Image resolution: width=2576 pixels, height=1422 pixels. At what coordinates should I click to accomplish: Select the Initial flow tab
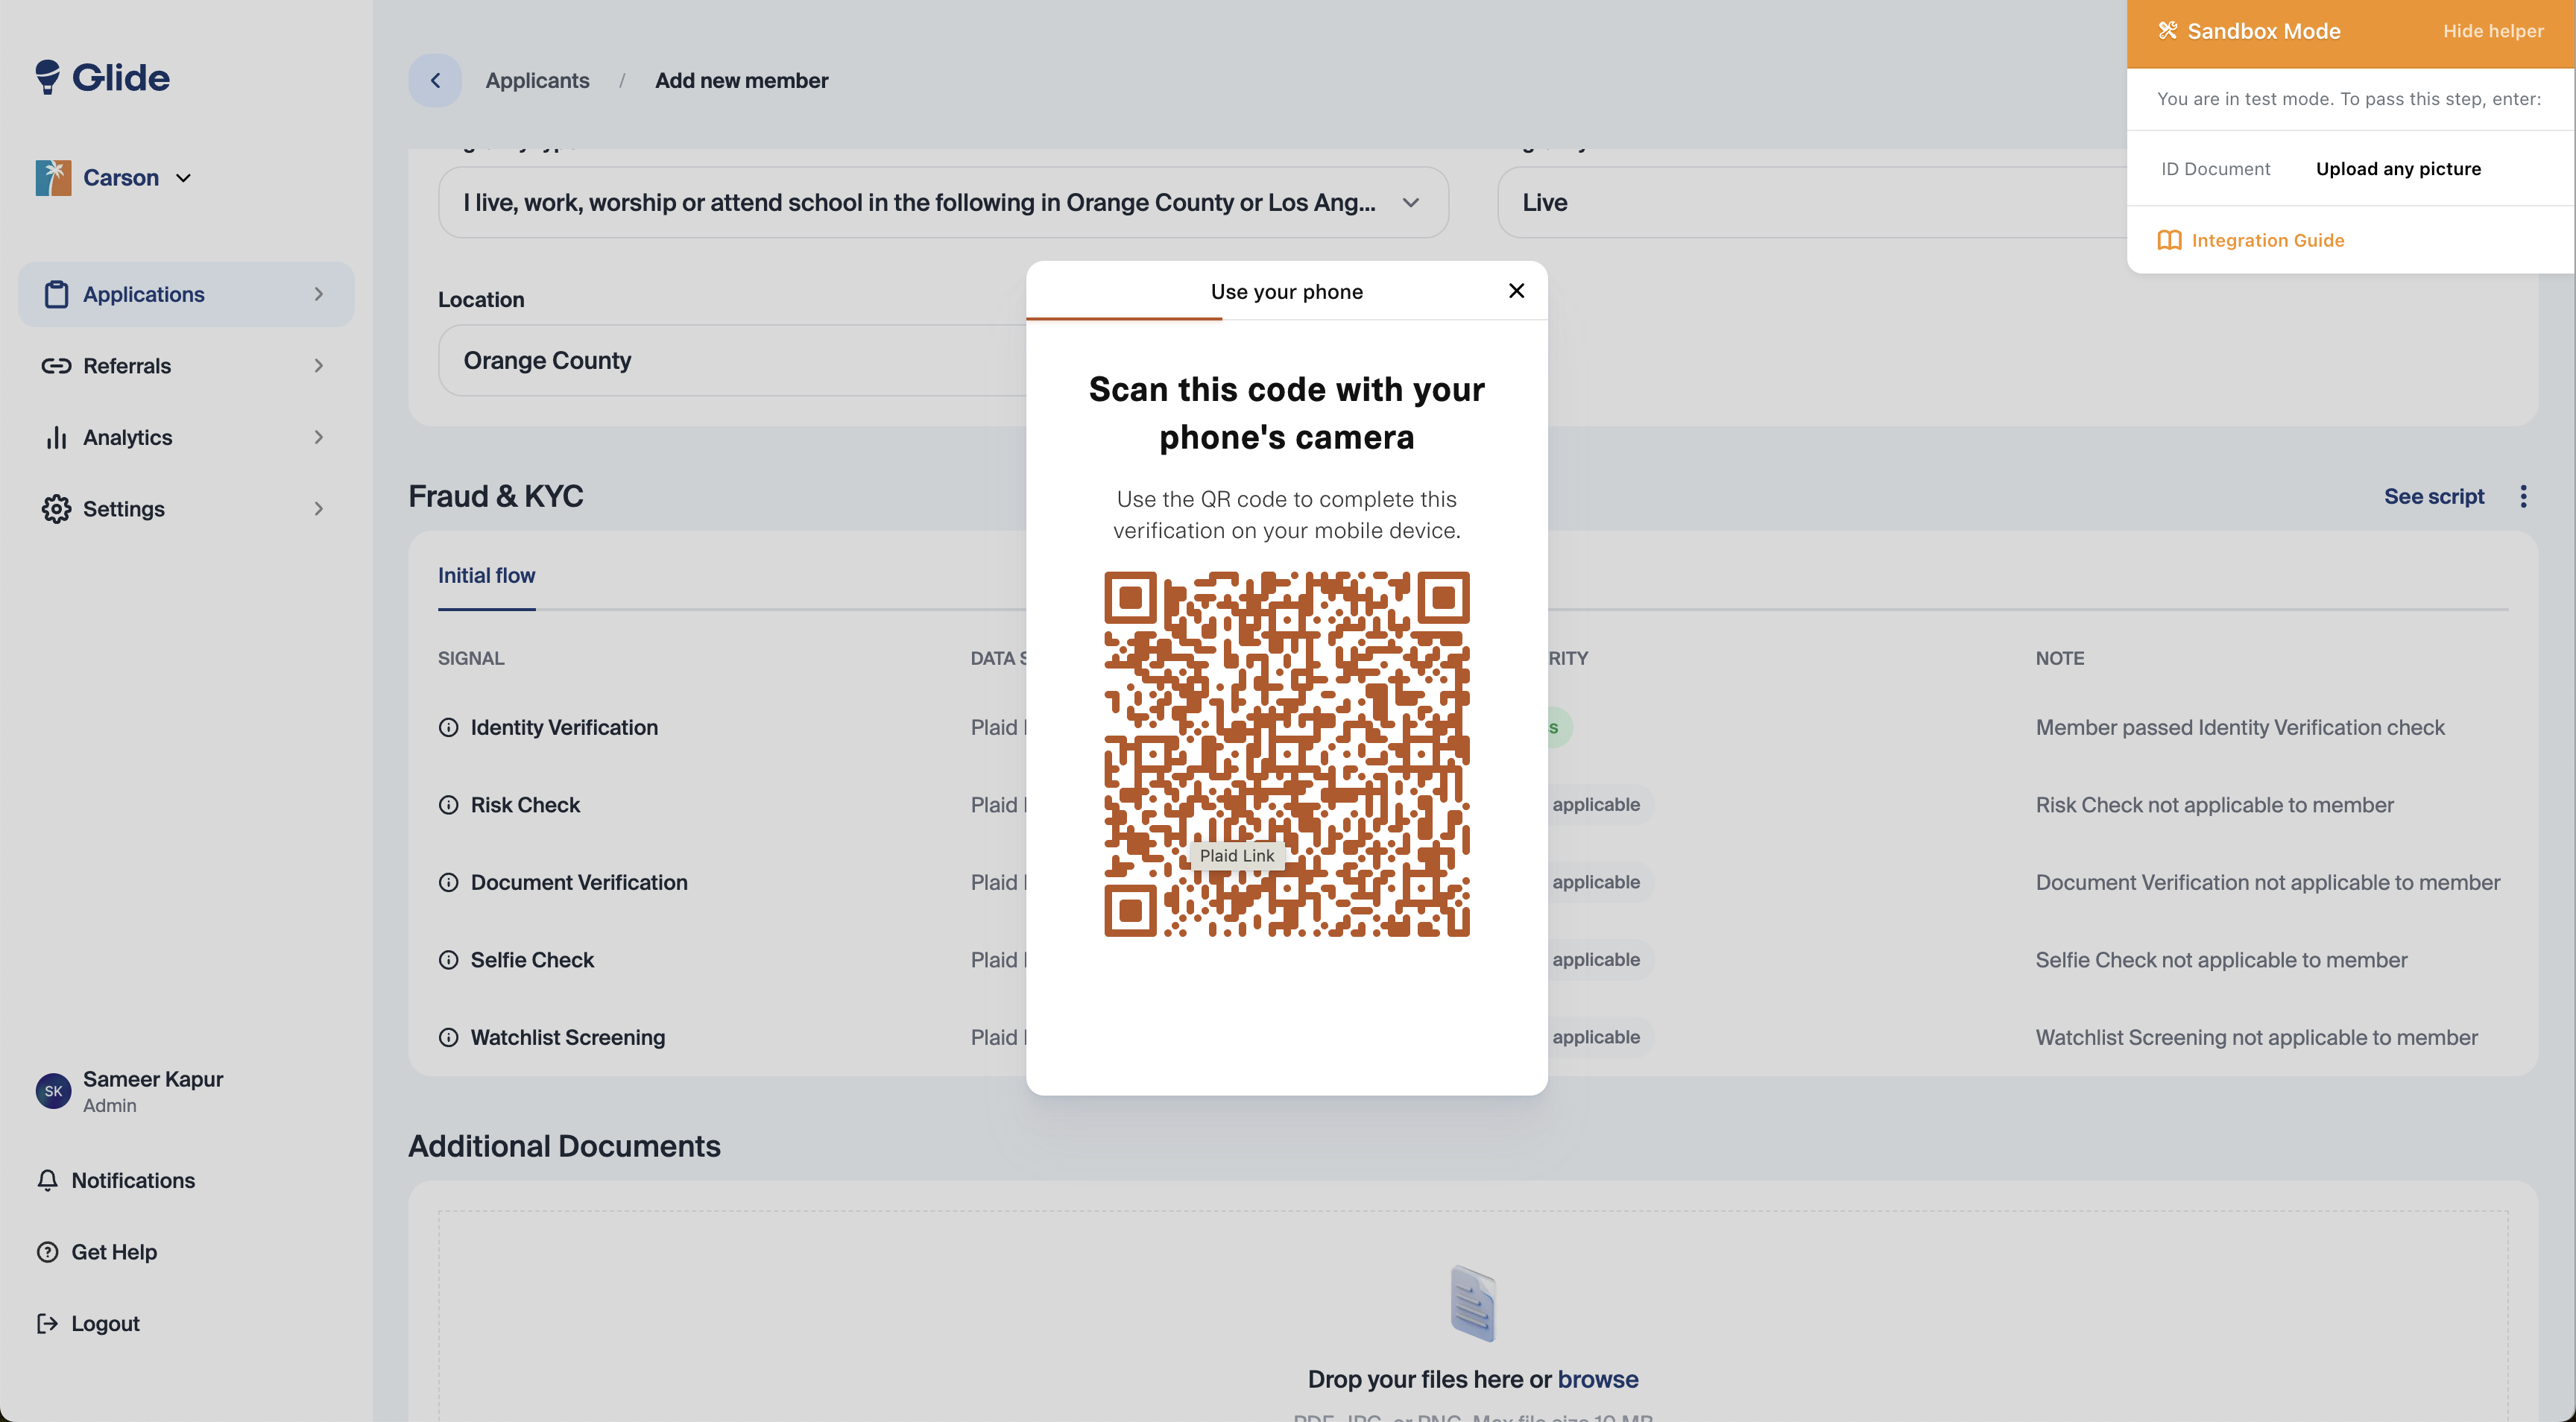click(x=486, y=576)
